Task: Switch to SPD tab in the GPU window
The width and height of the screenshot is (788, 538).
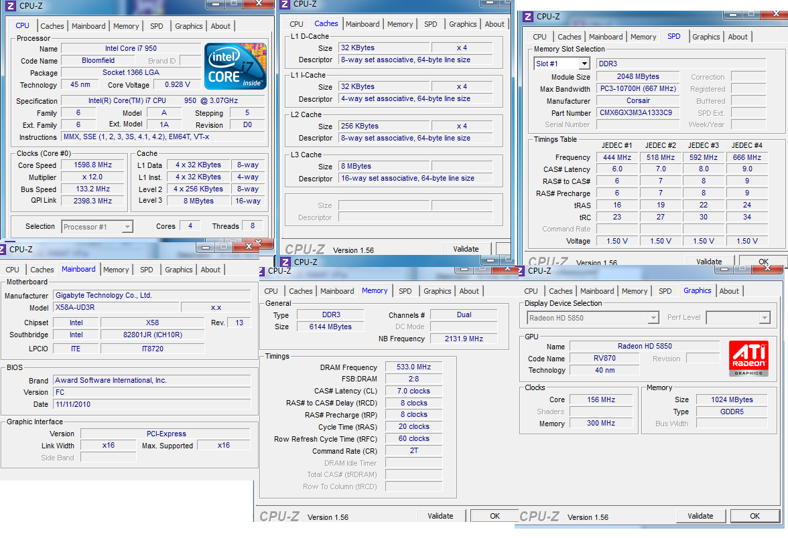Action: pyautogui.click(x=665, y=291)
